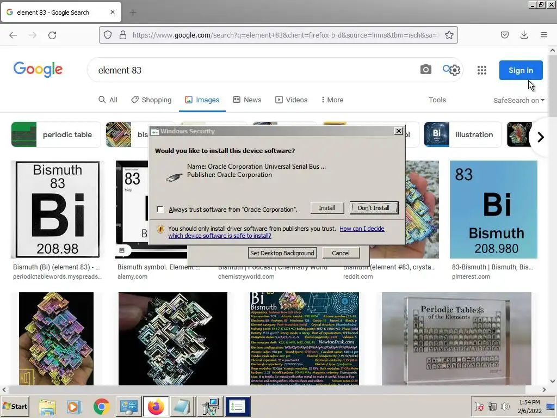Expand the SafeSearch on dropdown

pos(518,100)
